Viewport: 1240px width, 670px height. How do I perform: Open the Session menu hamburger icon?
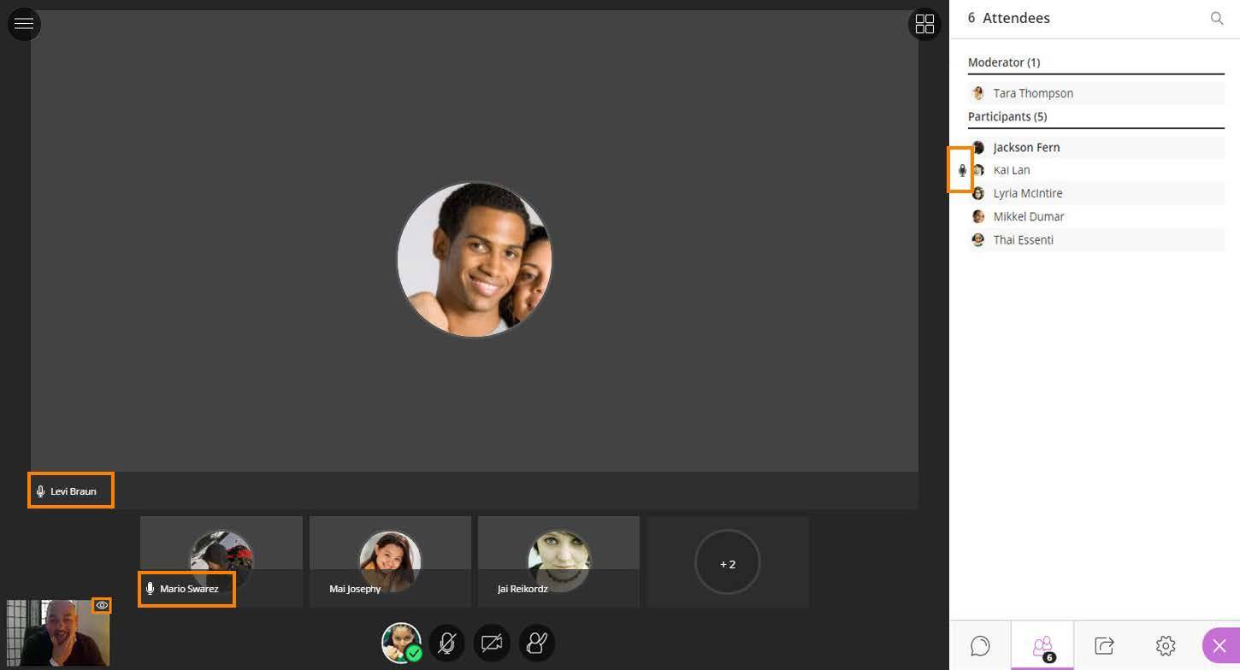tap(24, 24)
